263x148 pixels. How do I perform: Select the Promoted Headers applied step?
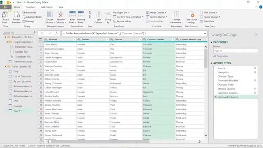click(228, 81)
